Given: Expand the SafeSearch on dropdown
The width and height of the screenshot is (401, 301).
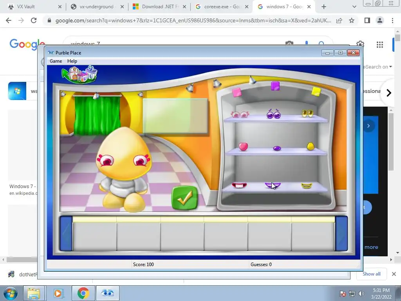Looking at the screenshot, I should pos(378,67).
